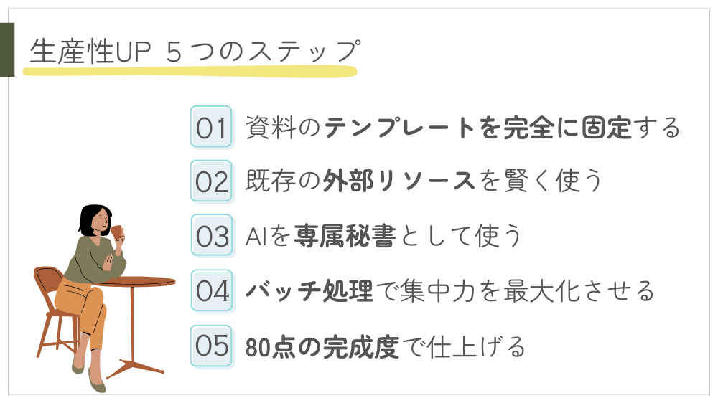Click the bold words 専属秘書

click(x=344, y=236)
